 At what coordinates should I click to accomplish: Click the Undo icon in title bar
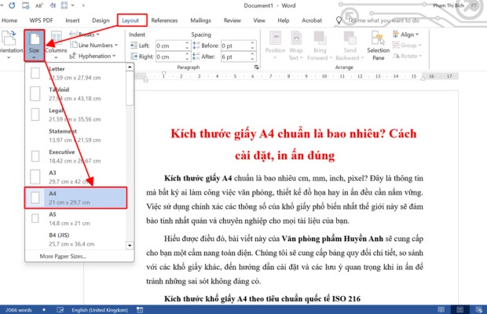(12, 5)
